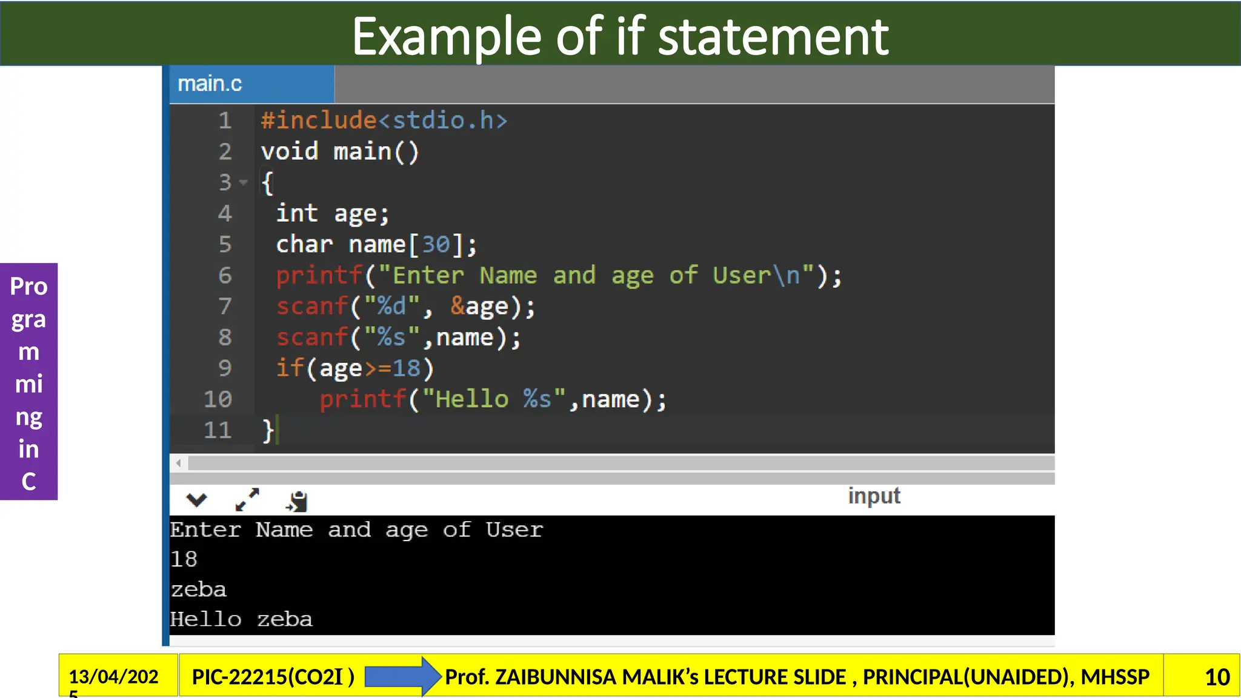
Task: Click the editor horizontal scrollbar track
Action: 621,464
